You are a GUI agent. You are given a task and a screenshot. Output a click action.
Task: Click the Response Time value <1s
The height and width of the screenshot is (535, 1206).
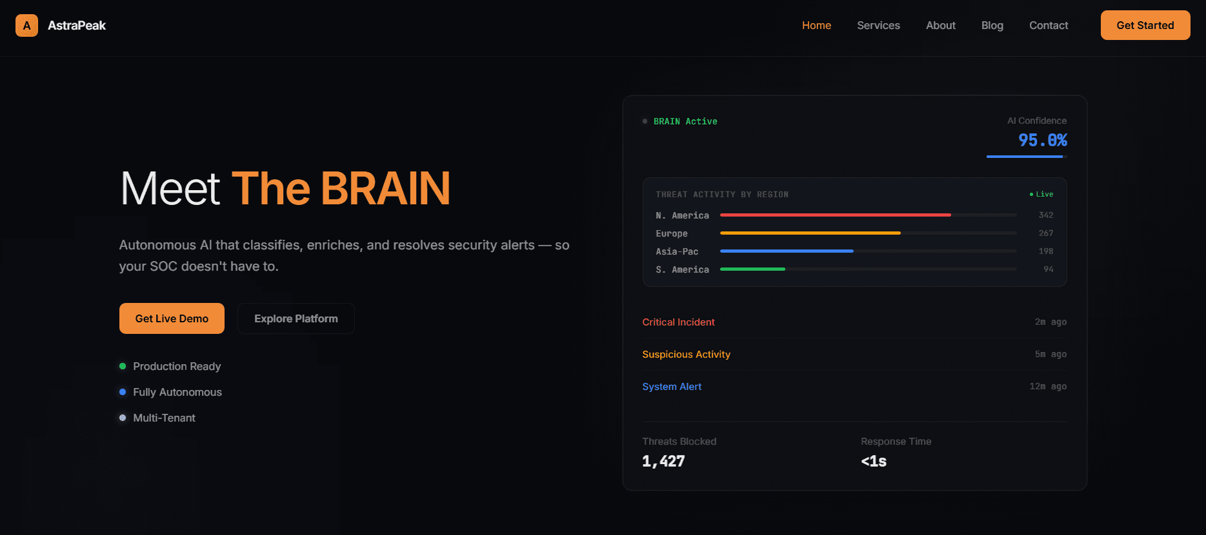coord(874,461)
